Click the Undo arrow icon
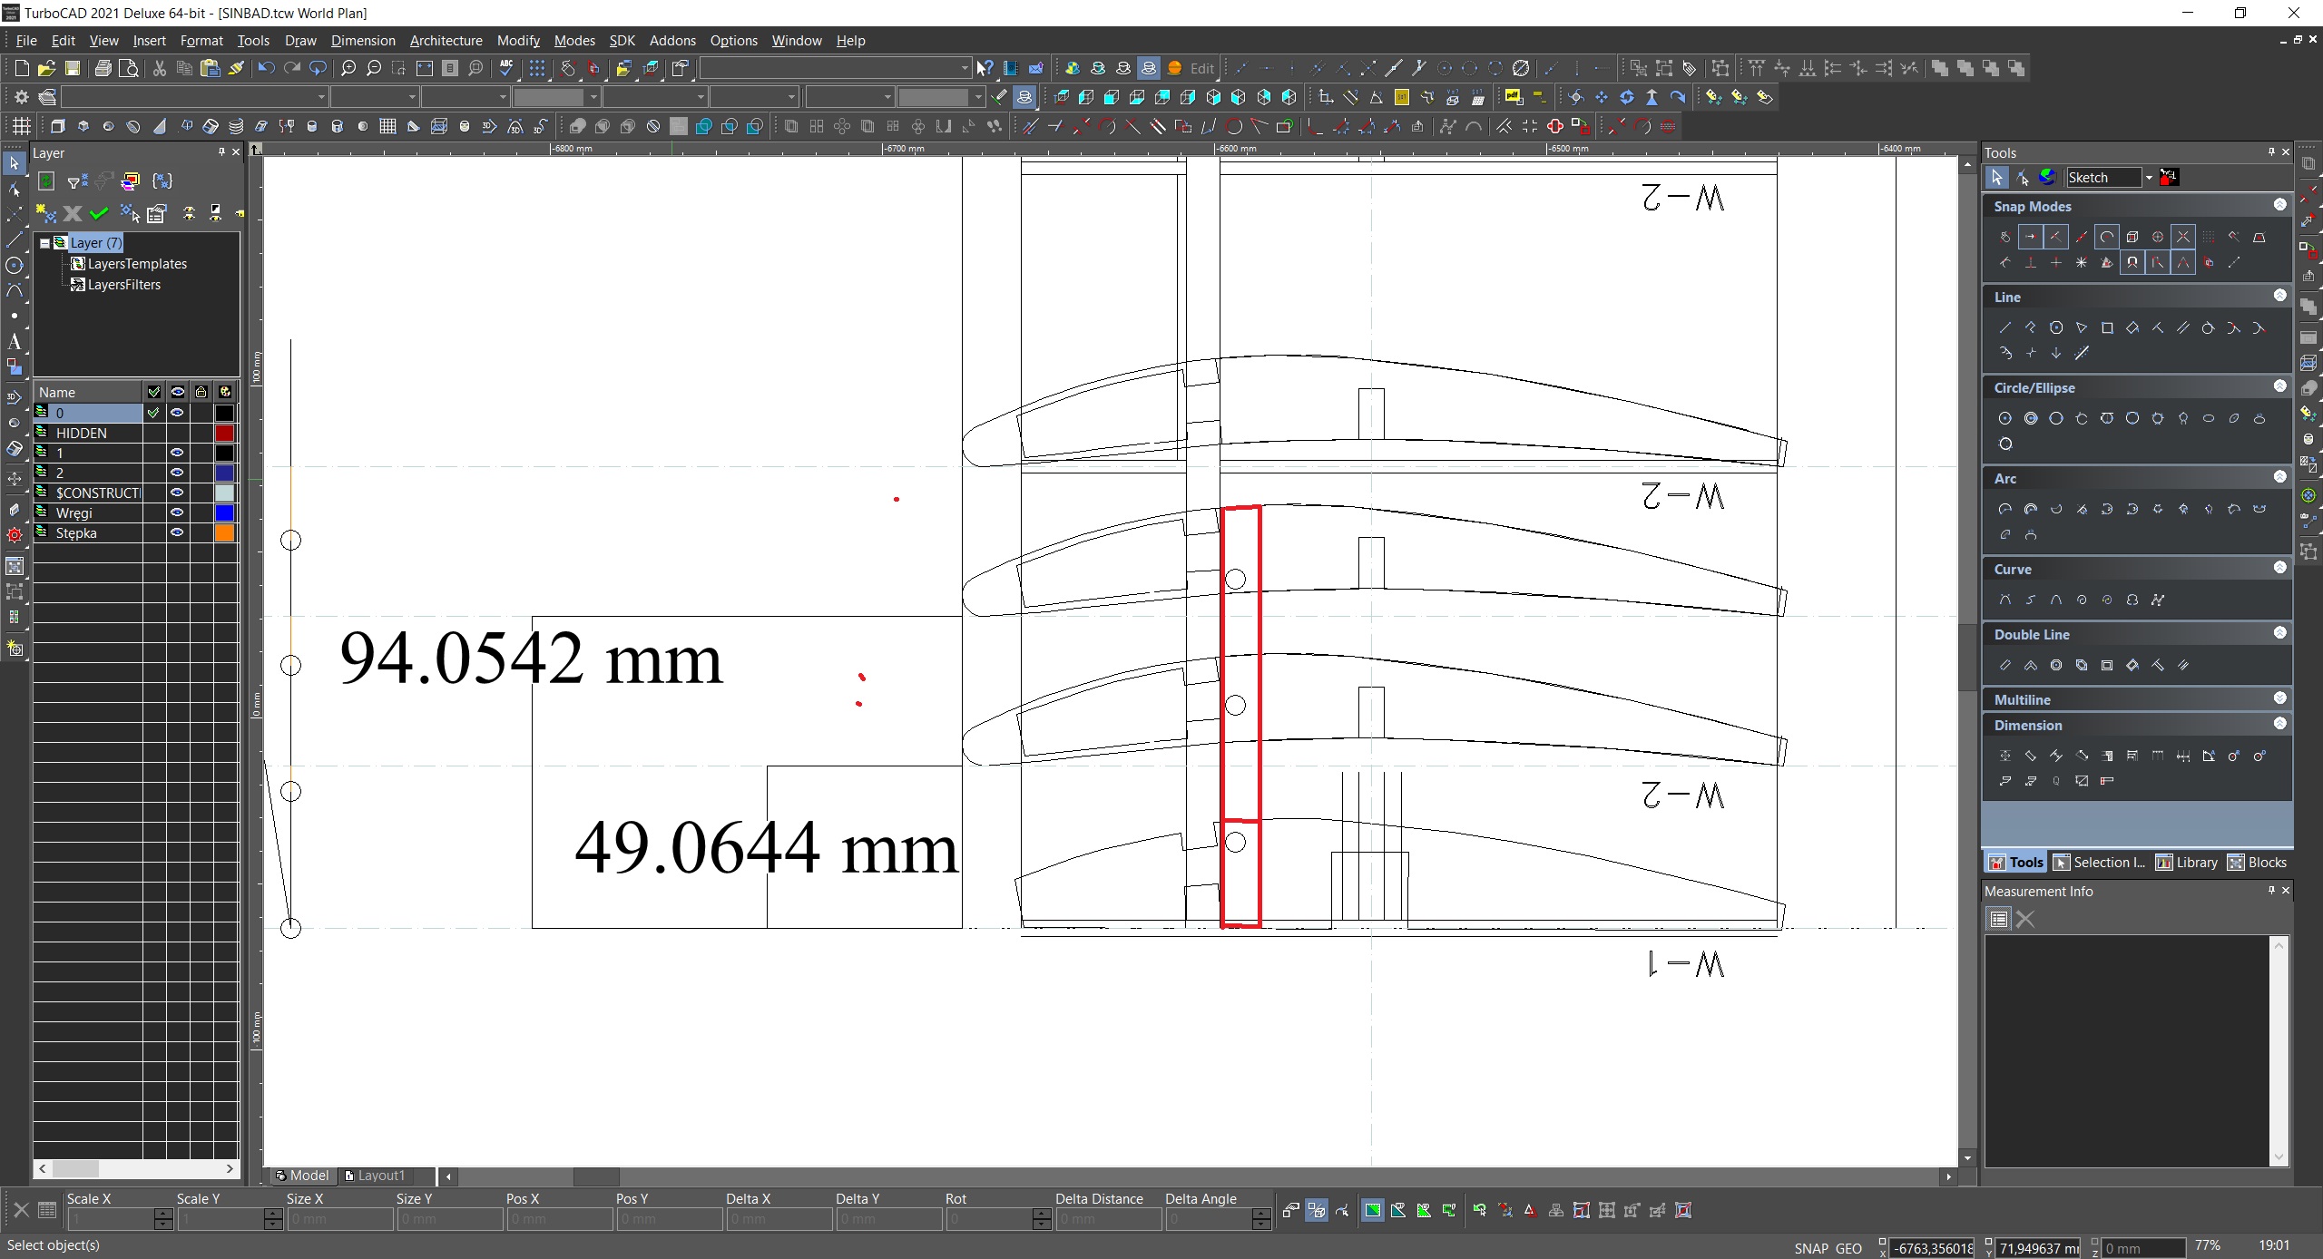The image size is (2323, 1259). click(265, 68)
